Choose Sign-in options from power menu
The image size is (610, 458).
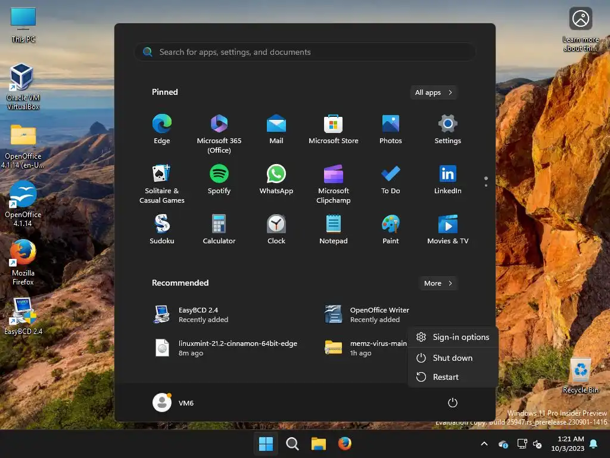click(453, 337)
